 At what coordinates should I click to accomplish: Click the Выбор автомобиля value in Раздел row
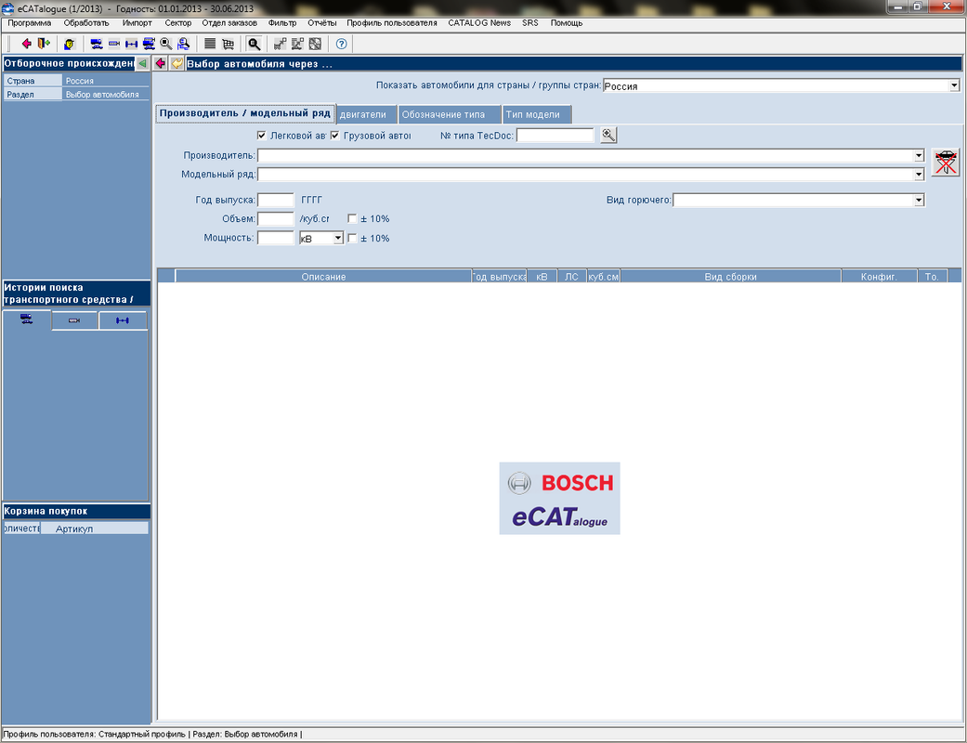(106, 95)
